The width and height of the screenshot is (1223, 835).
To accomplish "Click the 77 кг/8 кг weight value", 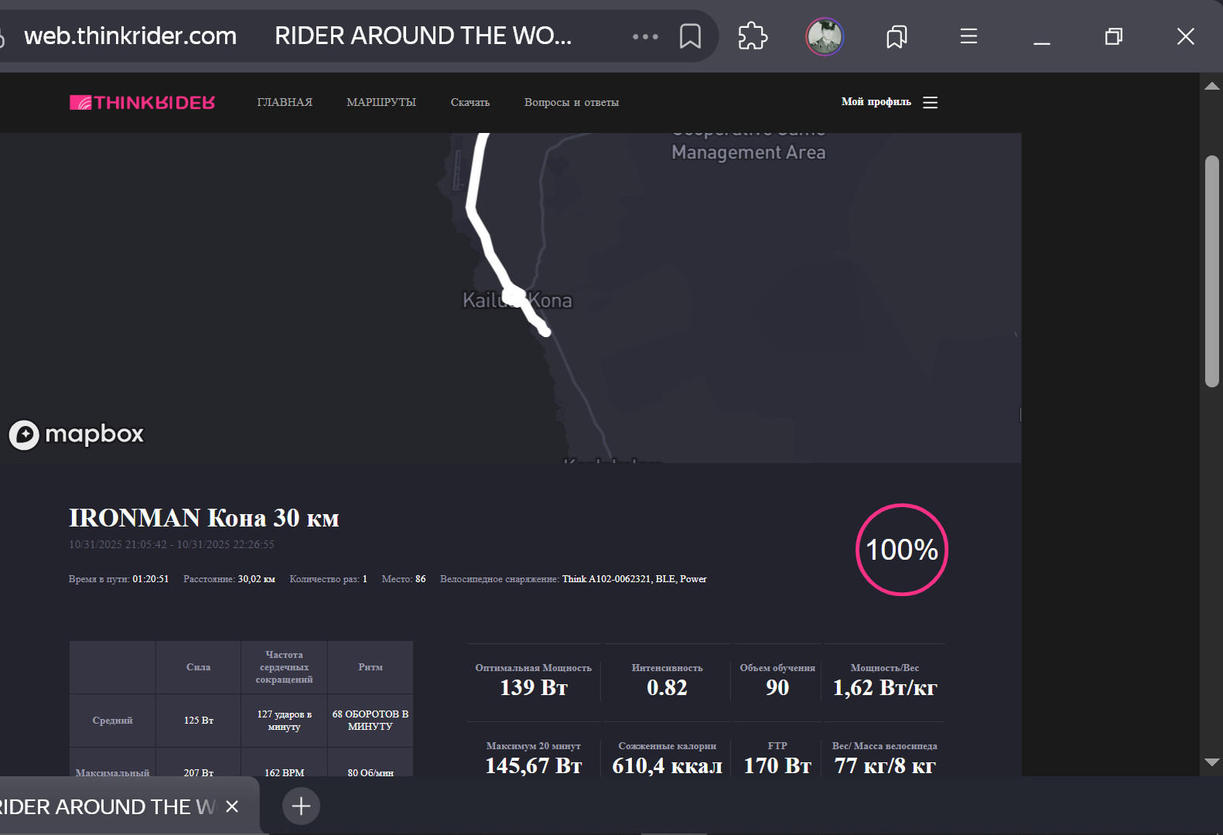I will pos(885,765).
